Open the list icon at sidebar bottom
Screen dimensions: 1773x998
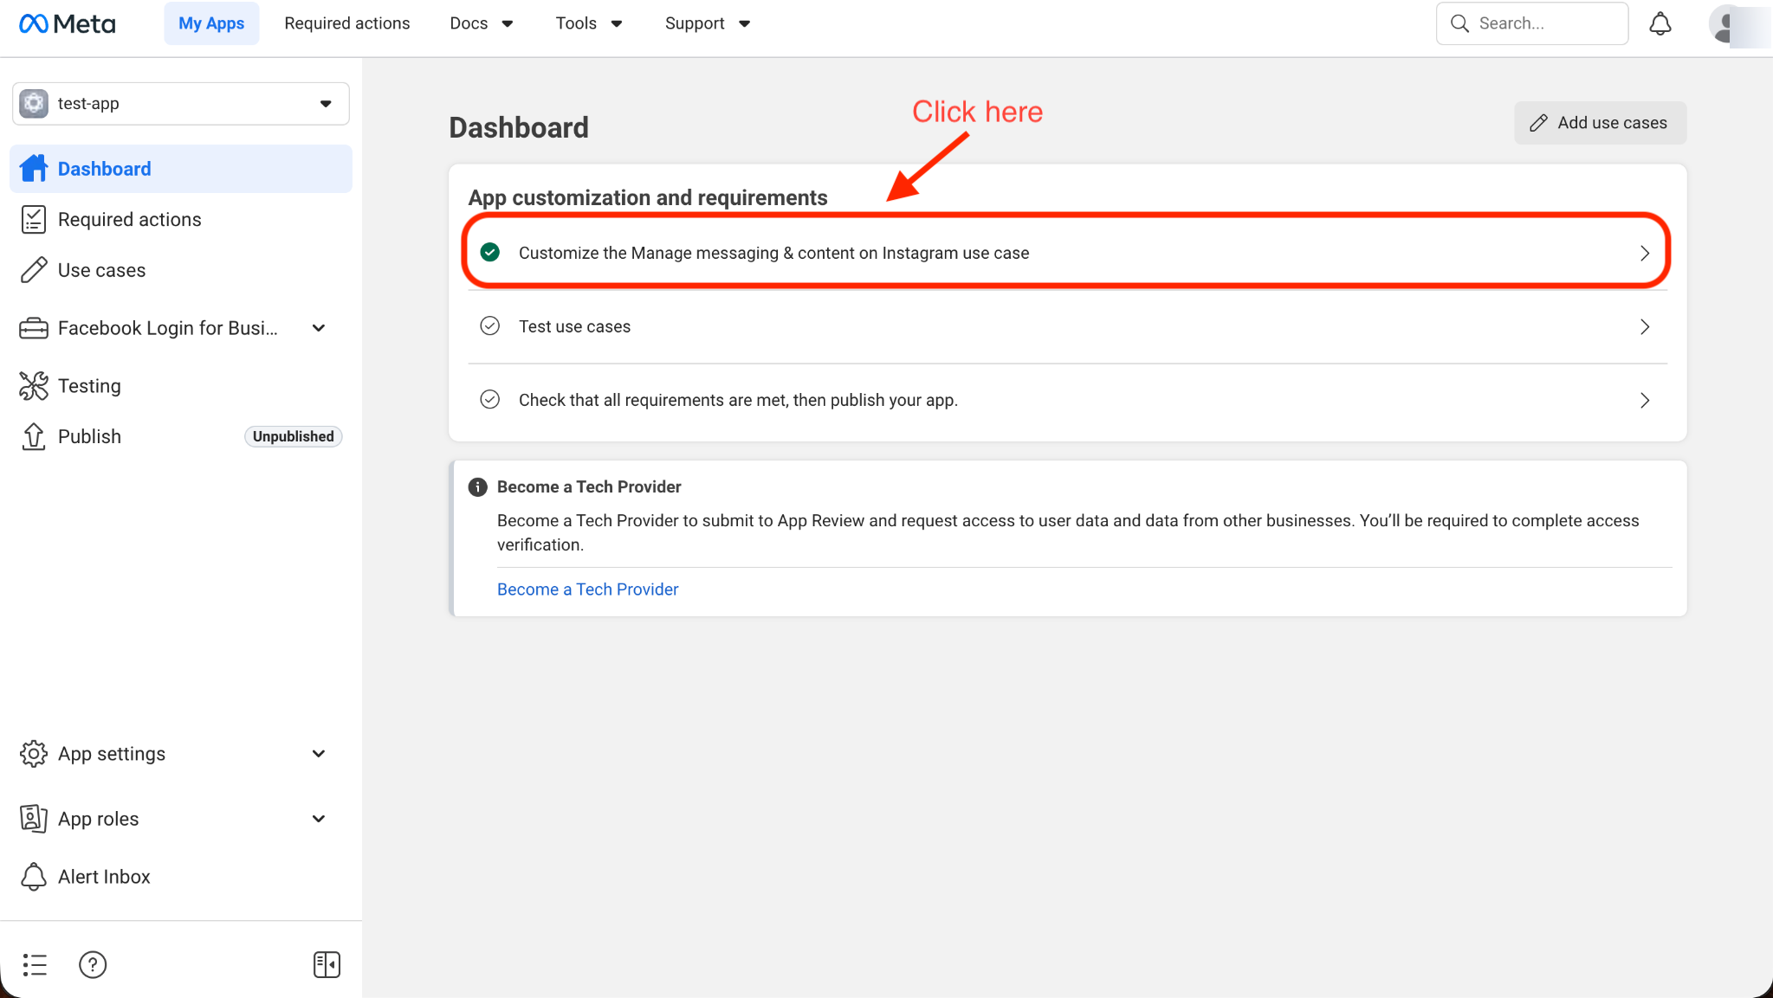pos(35,964)
